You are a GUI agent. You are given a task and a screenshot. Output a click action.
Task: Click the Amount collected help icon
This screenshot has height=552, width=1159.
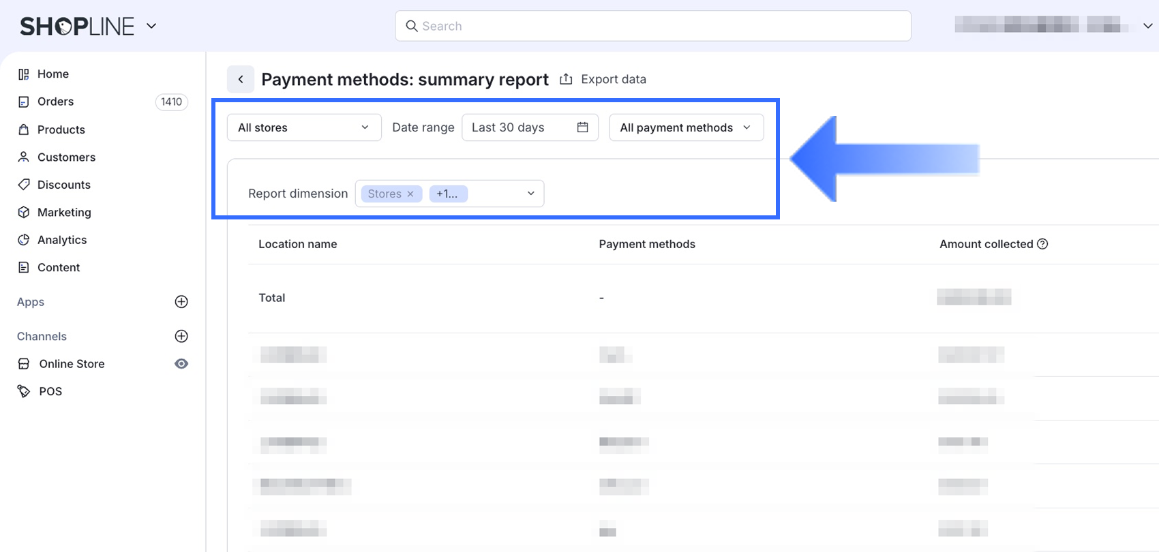pyautogui.click(x=1042, y=244)
